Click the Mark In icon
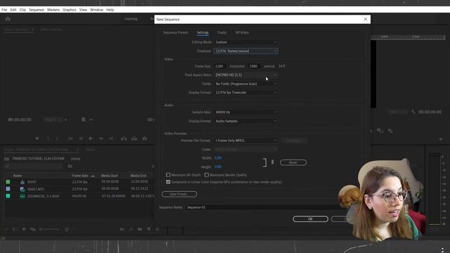The image size is (450, 253). [x=48, y=138]
